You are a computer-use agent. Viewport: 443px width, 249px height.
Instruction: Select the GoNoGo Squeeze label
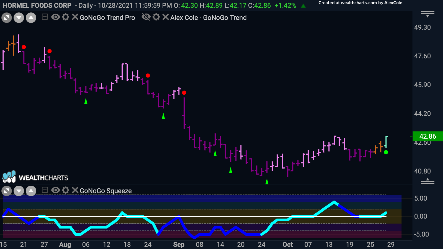[x=105, y=191]
